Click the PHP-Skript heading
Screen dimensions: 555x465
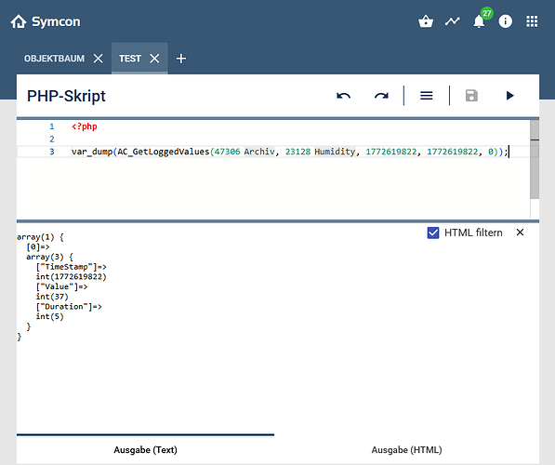coord(66,96)
